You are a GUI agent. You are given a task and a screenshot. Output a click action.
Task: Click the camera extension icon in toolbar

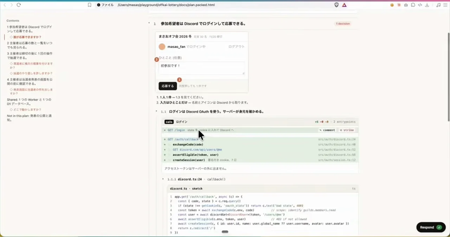point(406,5)
